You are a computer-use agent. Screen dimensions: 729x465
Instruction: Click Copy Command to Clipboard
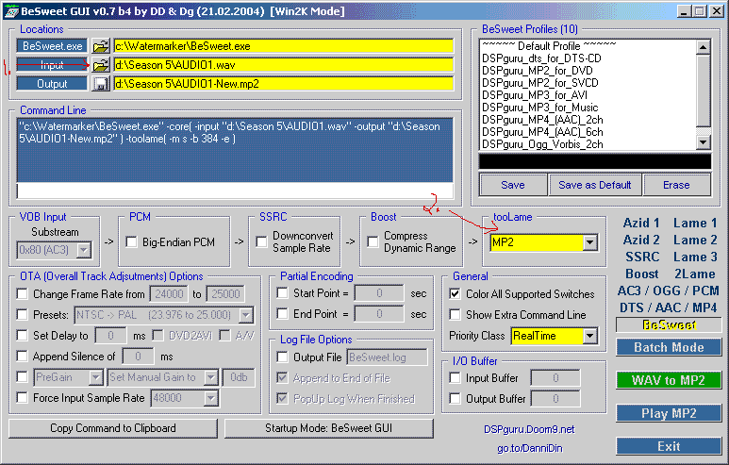click(x=113, y=428)
